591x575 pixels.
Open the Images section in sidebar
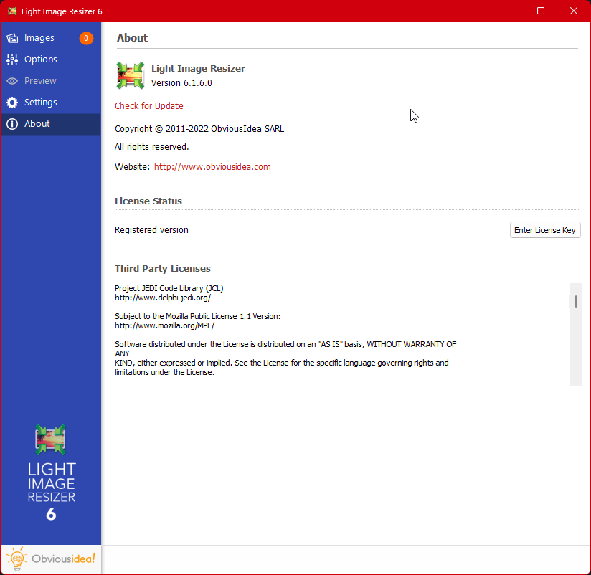coord(51,38)
